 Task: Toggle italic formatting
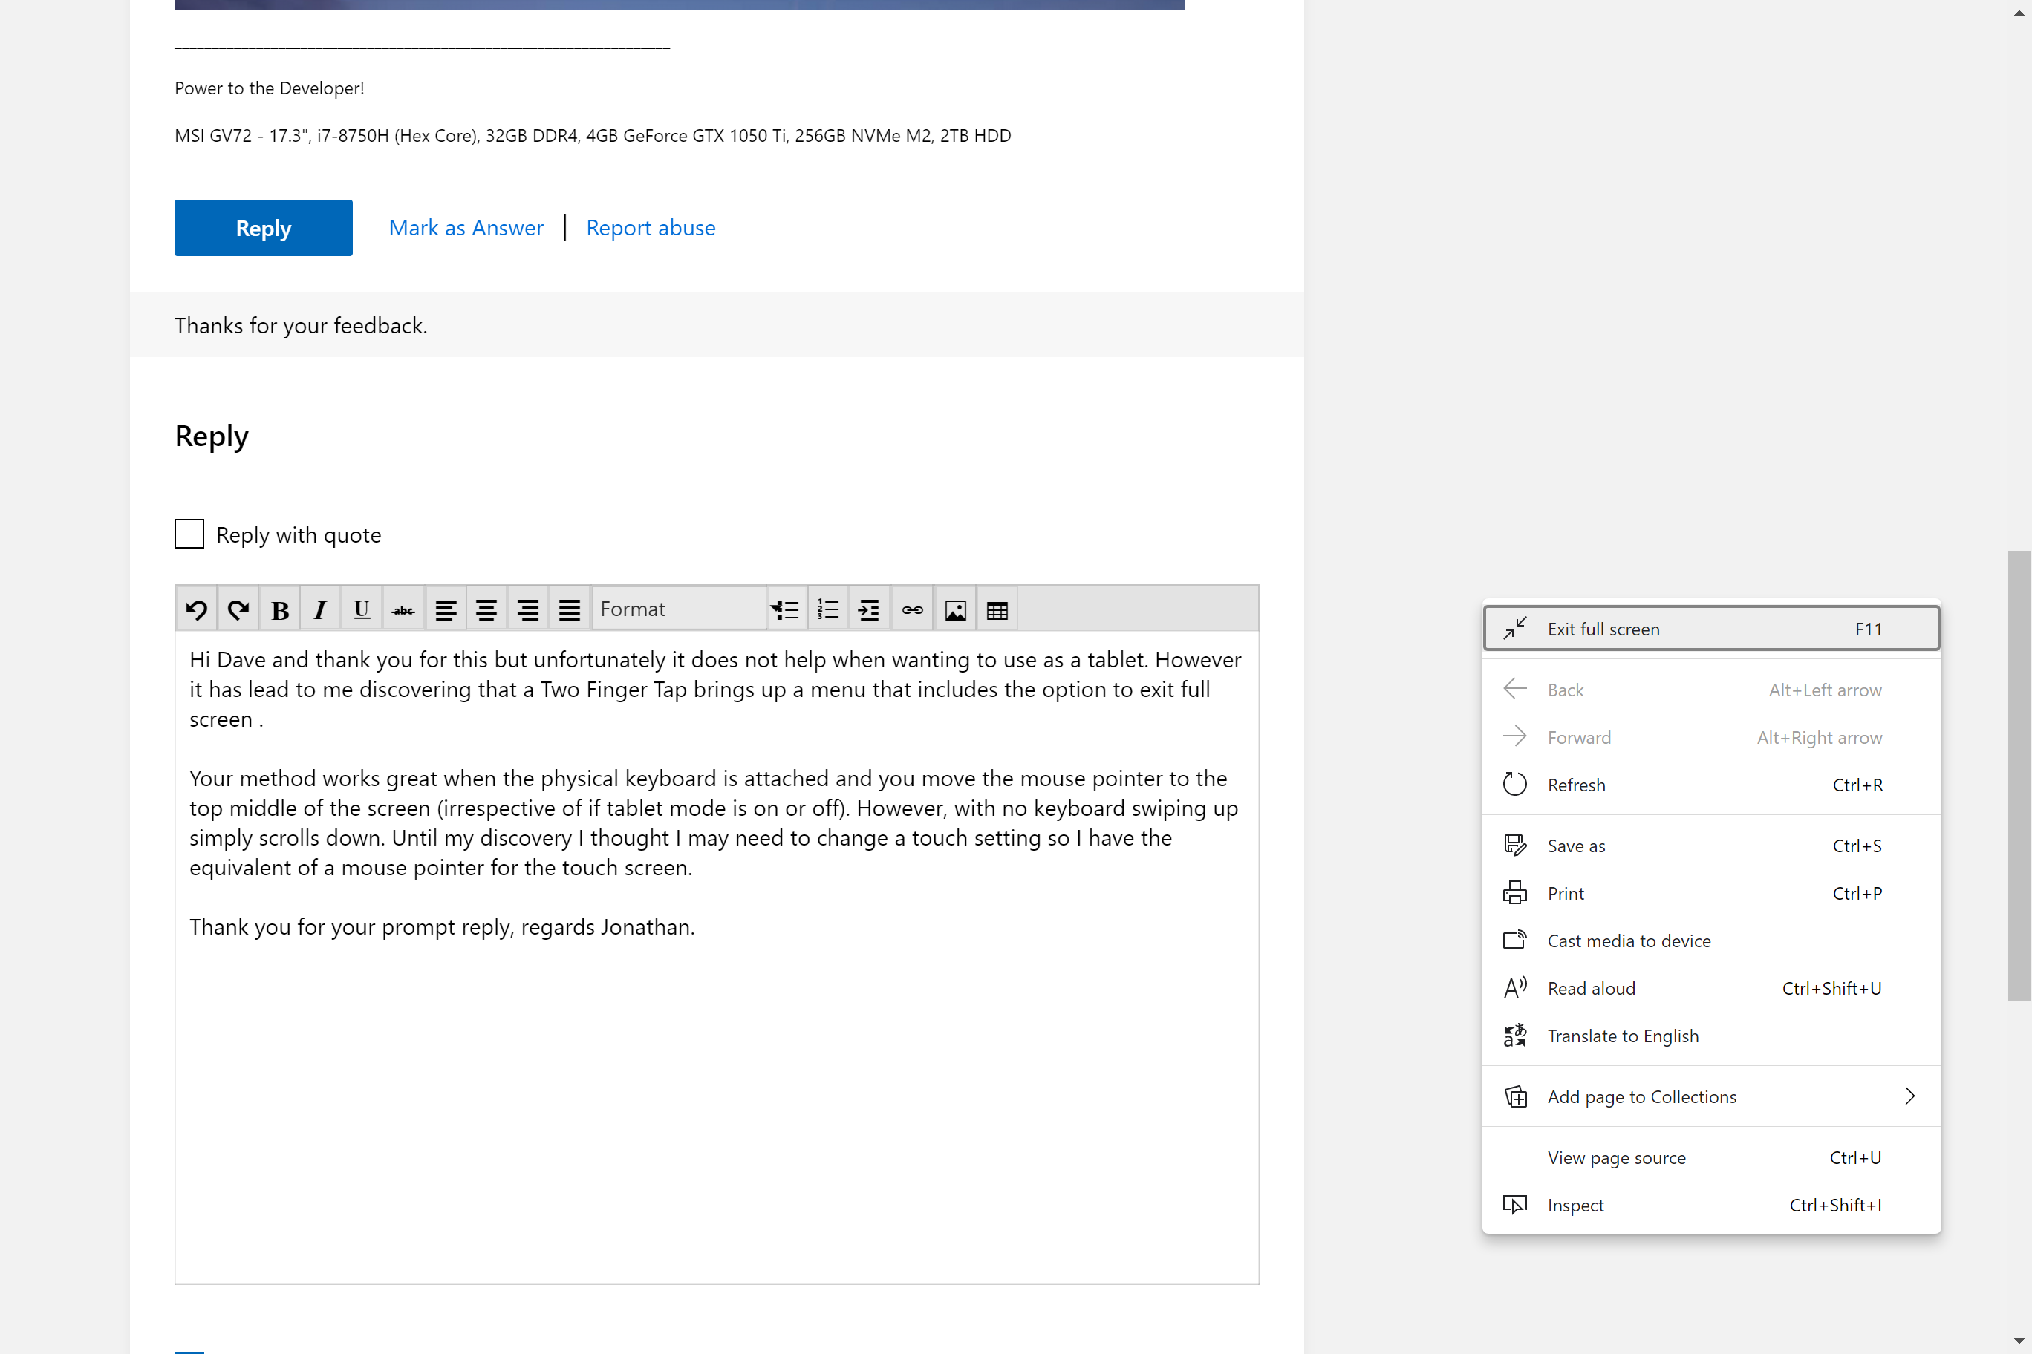tap(321, 609)
